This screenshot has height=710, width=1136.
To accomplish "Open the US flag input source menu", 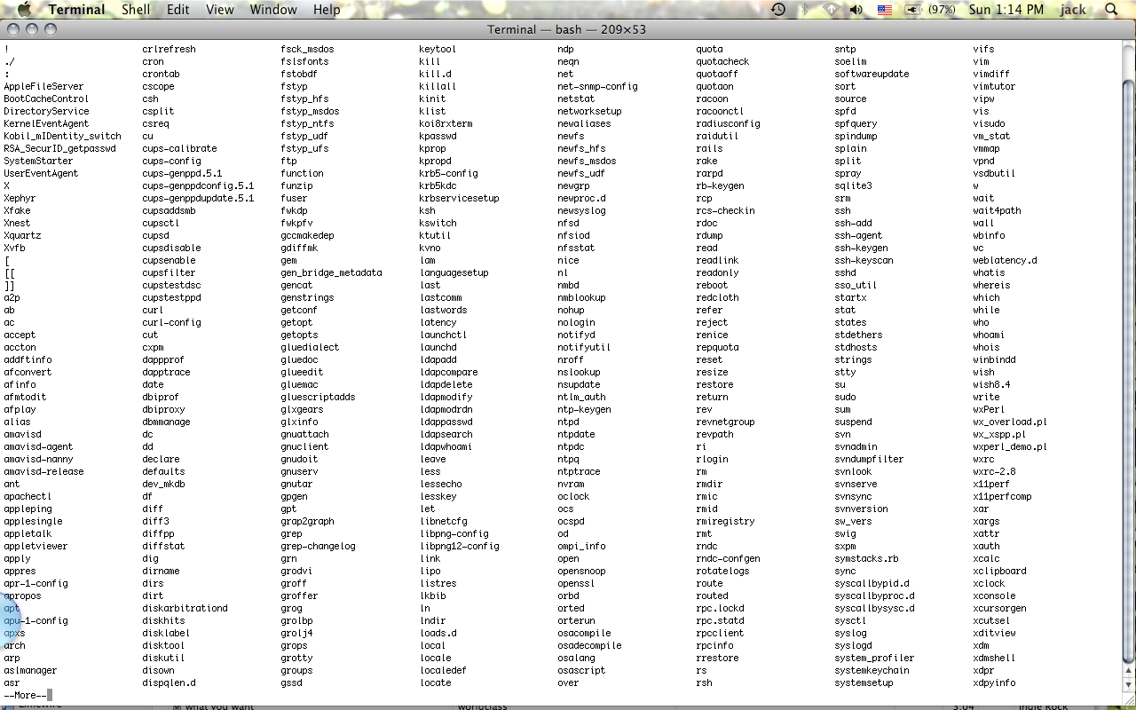I will pyautogui.click(x=883, y=10).
